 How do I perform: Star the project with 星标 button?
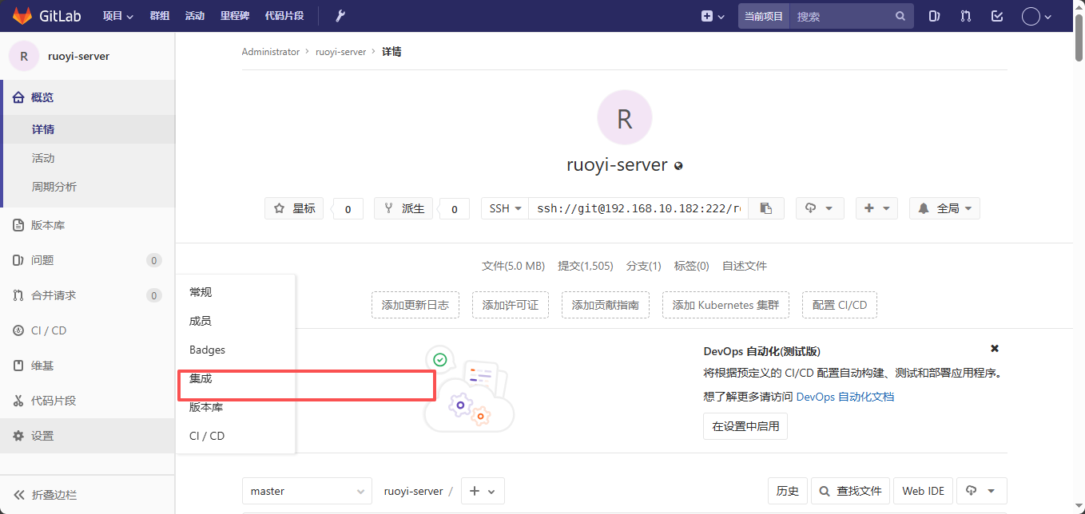pos(294,208)
